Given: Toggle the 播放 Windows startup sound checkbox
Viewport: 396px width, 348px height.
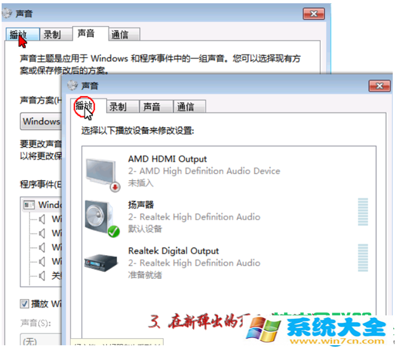Looking at the screenshot, I should [x=24, y=303].
